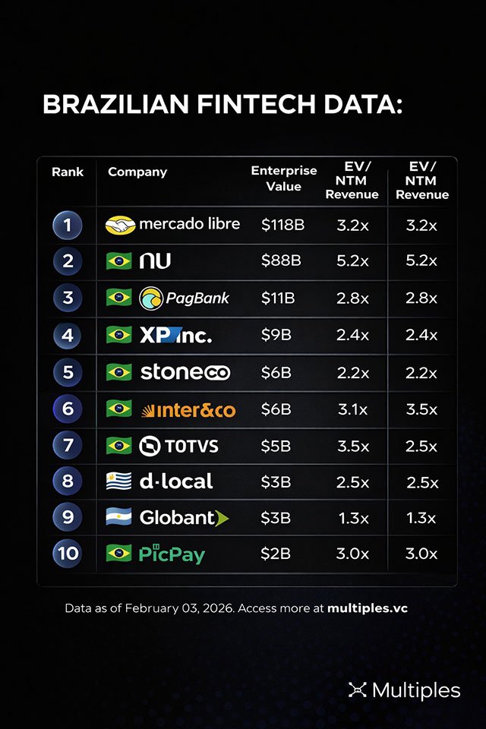Click the PagBank circular logo
The image size is (486, 729).
point(152,298)
